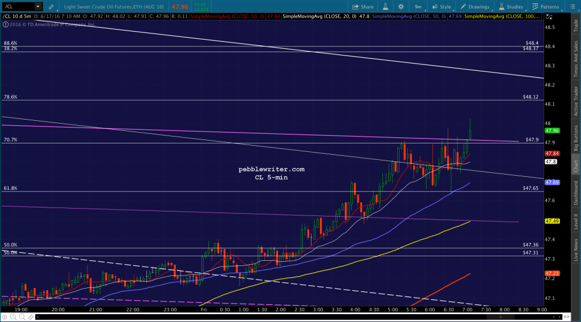Open the Active Trader sidebar tab

coord(576,101)
